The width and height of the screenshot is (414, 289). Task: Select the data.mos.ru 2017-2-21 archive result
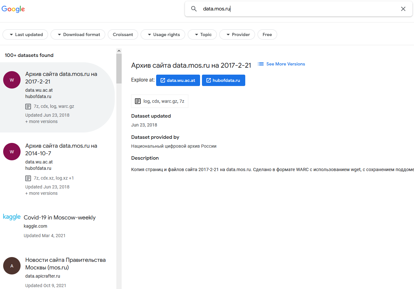click(57, 97)
